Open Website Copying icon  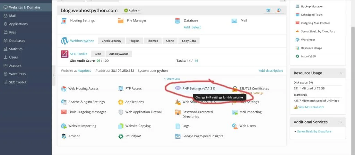[121, 126]
